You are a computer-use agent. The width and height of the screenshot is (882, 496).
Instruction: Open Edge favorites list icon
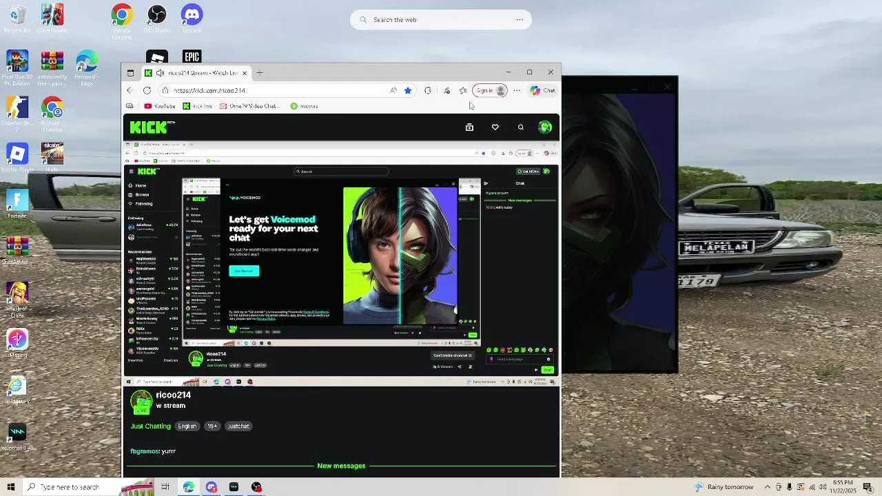(x=463, y=90)
